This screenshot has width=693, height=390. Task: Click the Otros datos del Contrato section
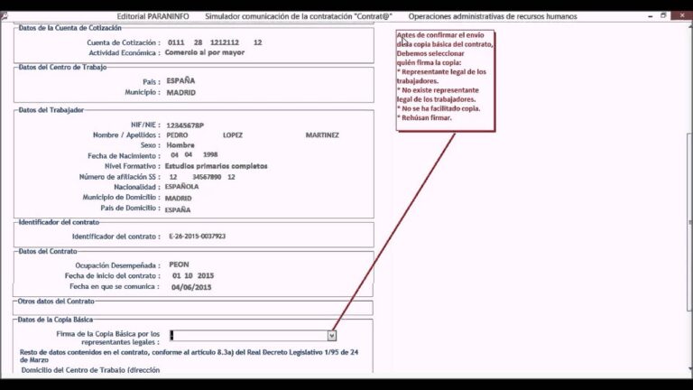coord(192,308)
